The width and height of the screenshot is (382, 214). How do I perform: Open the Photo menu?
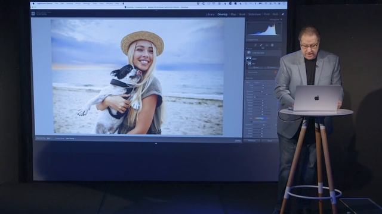tap(78, 4)
